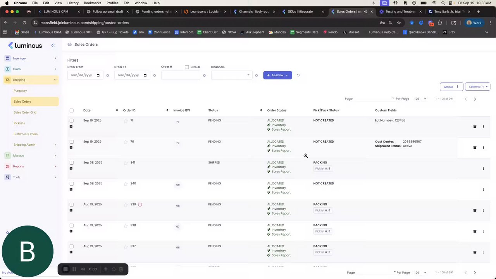Open the three-dot menu for order 337
Image resolution: width=496 pixels, height=279 pixels.
pos(483,252)
